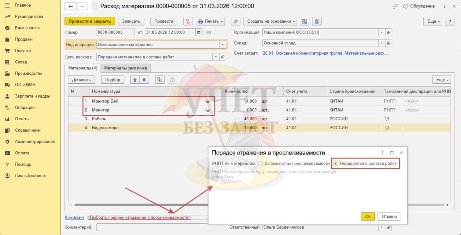461x235 pixels.
Task: Open the 'Печать' dropdown menu
Action: point(210,21)
